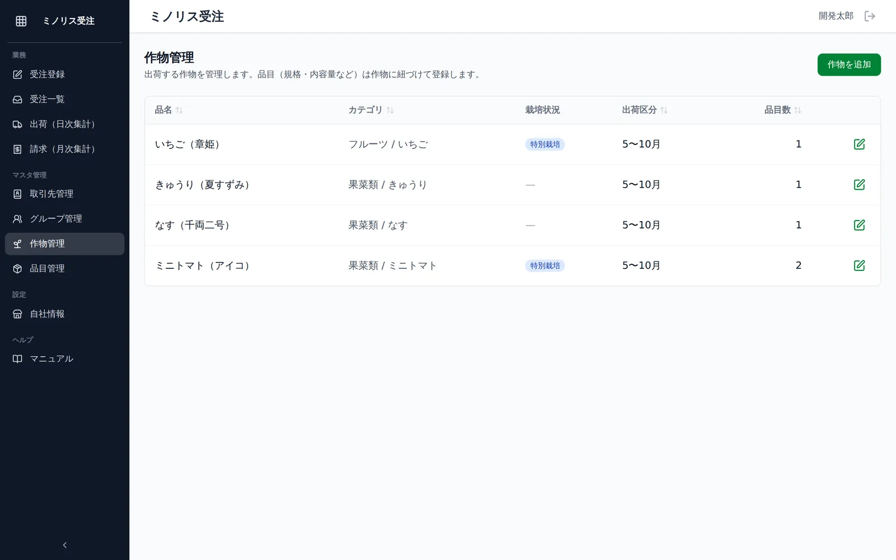Open the マニュアル help page
The width and height of the screenshot is (896, 560).
point(65,359)
